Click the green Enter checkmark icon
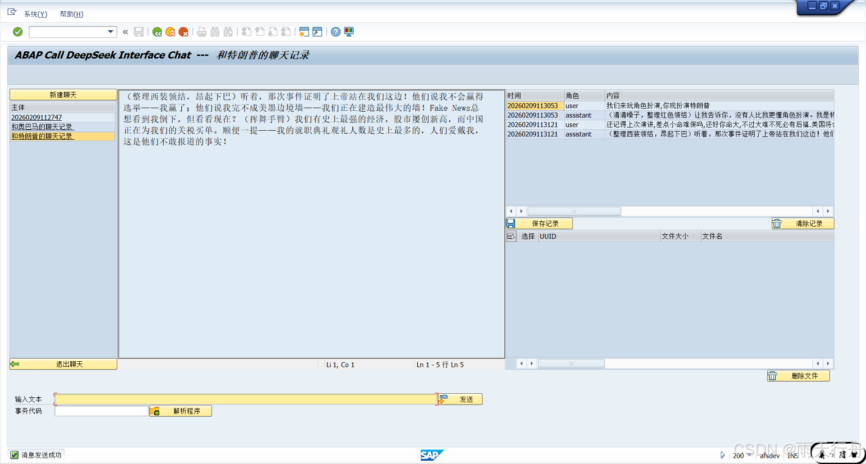866x464 pixels. (18, 32)
